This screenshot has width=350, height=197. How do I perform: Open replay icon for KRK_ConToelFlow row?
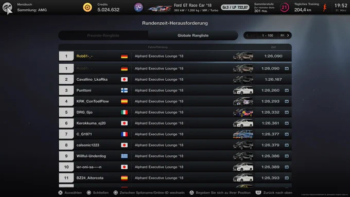point(287,101)
